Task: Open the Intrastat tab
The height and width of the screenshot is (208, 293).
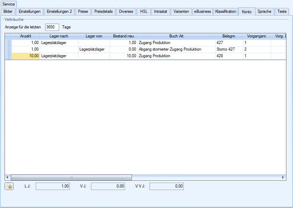Action: pyautogui.click(x=160, y=11)
